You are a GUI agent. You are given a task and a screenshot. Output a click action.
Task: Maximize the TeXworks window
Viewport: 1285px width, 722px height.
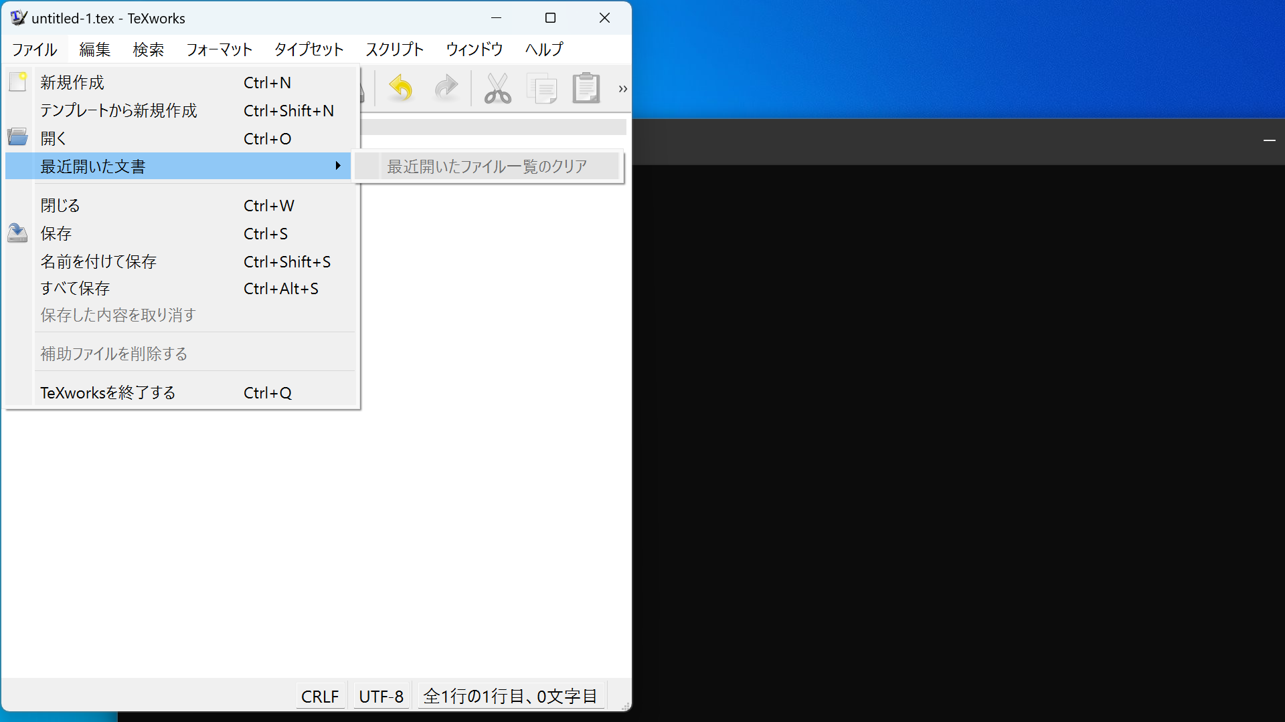pyautogui.click(x=550, y=18)
